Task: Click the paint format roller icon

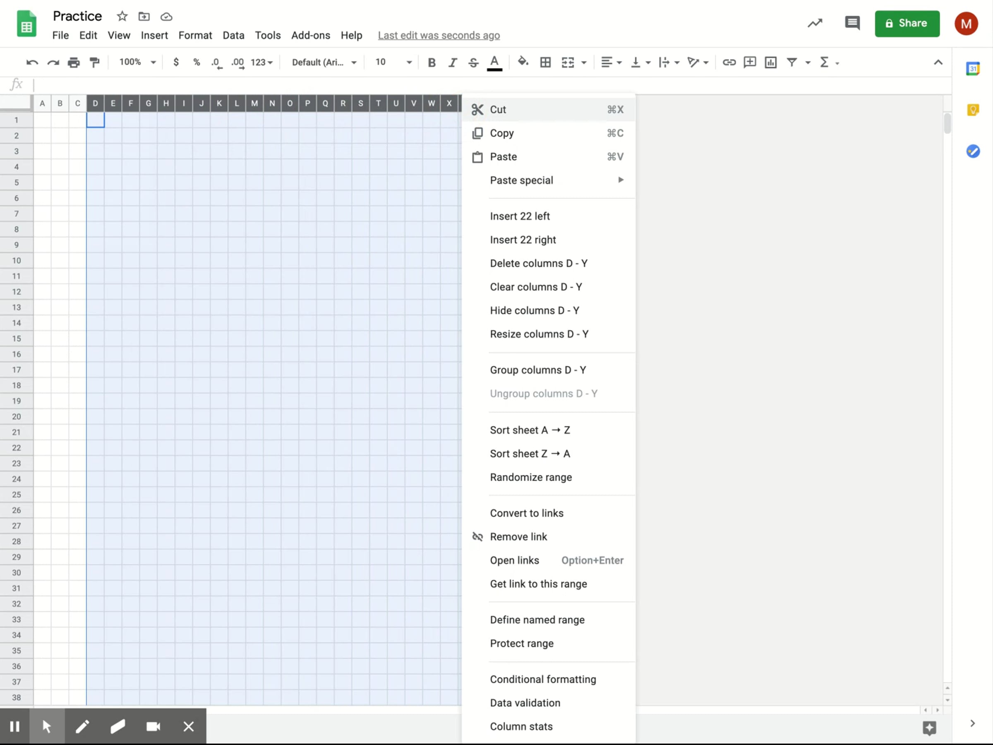Action: (x=94, y=62)
